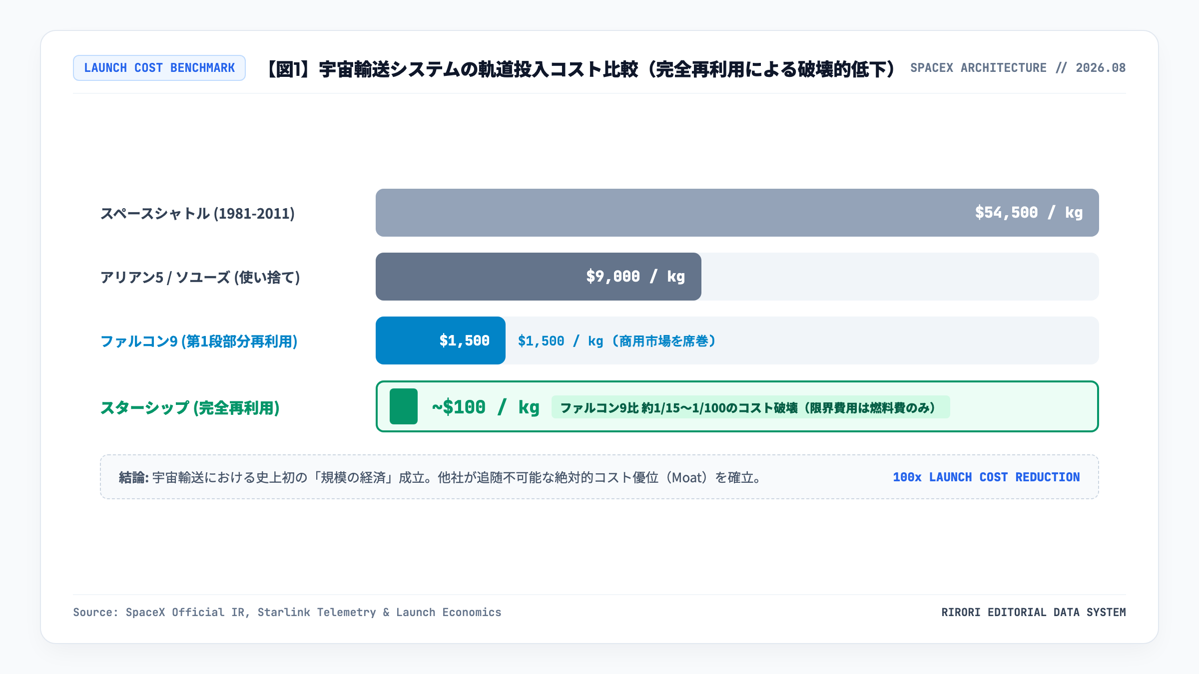This screenshot has height=674, width=1199.
Task: Click the $54,500 / kg bar value
Action: tap(1029, 213)
